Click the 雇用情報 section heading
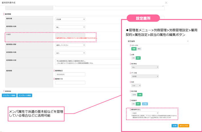202x132 pixels. (x=8, y=14)
